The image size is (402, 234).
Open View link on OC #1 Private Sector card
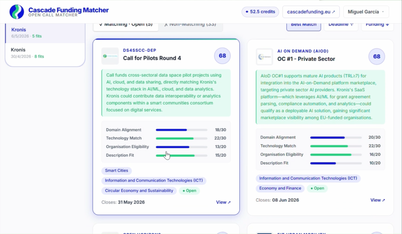tap(378, 200)
